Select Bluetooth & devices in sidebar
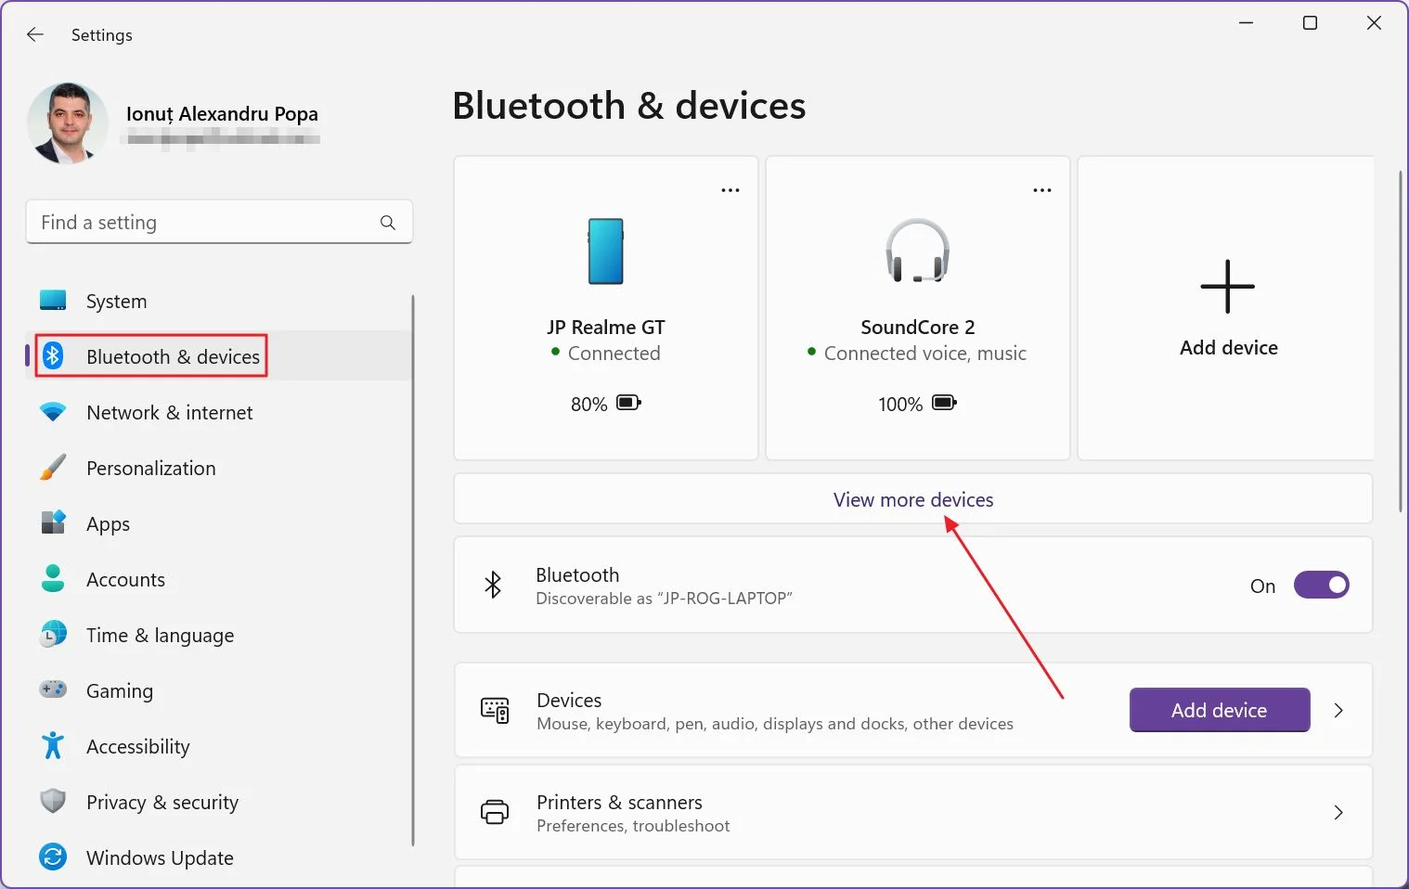 click(219, 356)
